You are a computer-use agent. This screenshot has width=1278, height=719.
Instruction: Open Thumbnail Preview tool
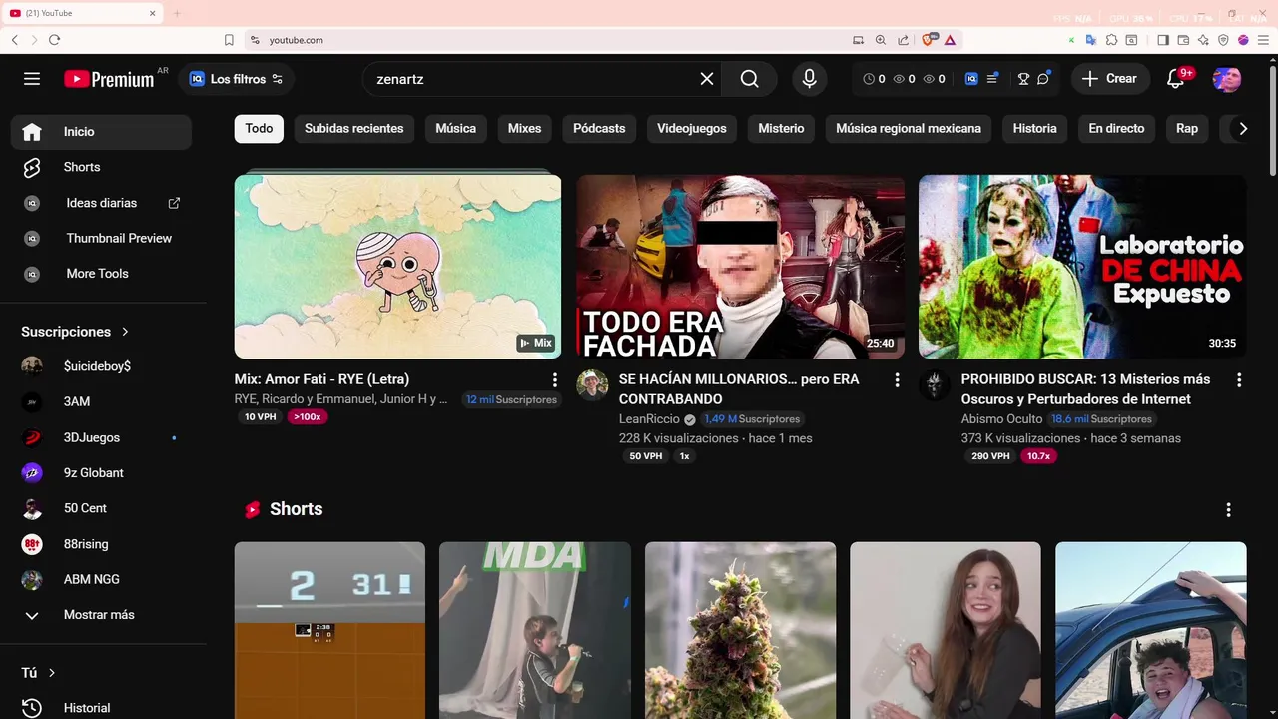pyautogui.click(x=101, y=238)
